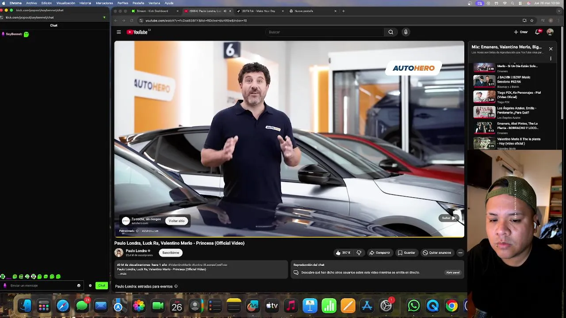Open Mix playlist options three-dot menu
Image resolution: width=566 pixels, height=318 pixels.
pos(551,58)
